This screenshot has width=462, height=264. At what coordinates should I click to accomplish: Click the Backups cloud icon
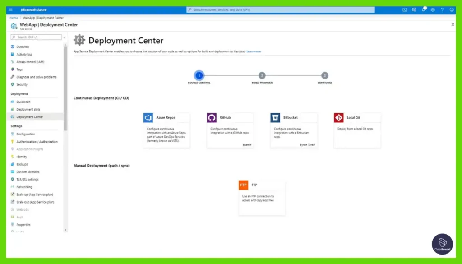(12, 164)
